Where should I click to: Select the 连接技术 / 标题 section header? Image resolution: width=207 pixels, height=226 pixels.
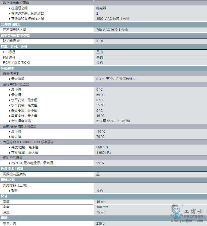click(12, 169)
